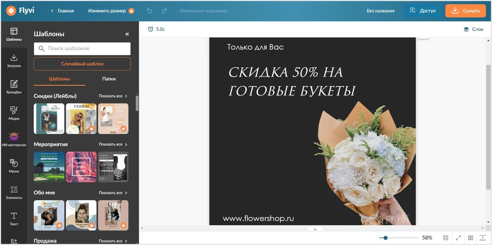Select the Текст tool in the sidebar
Screen dimensions: 492x245
[x=14, y=218]
